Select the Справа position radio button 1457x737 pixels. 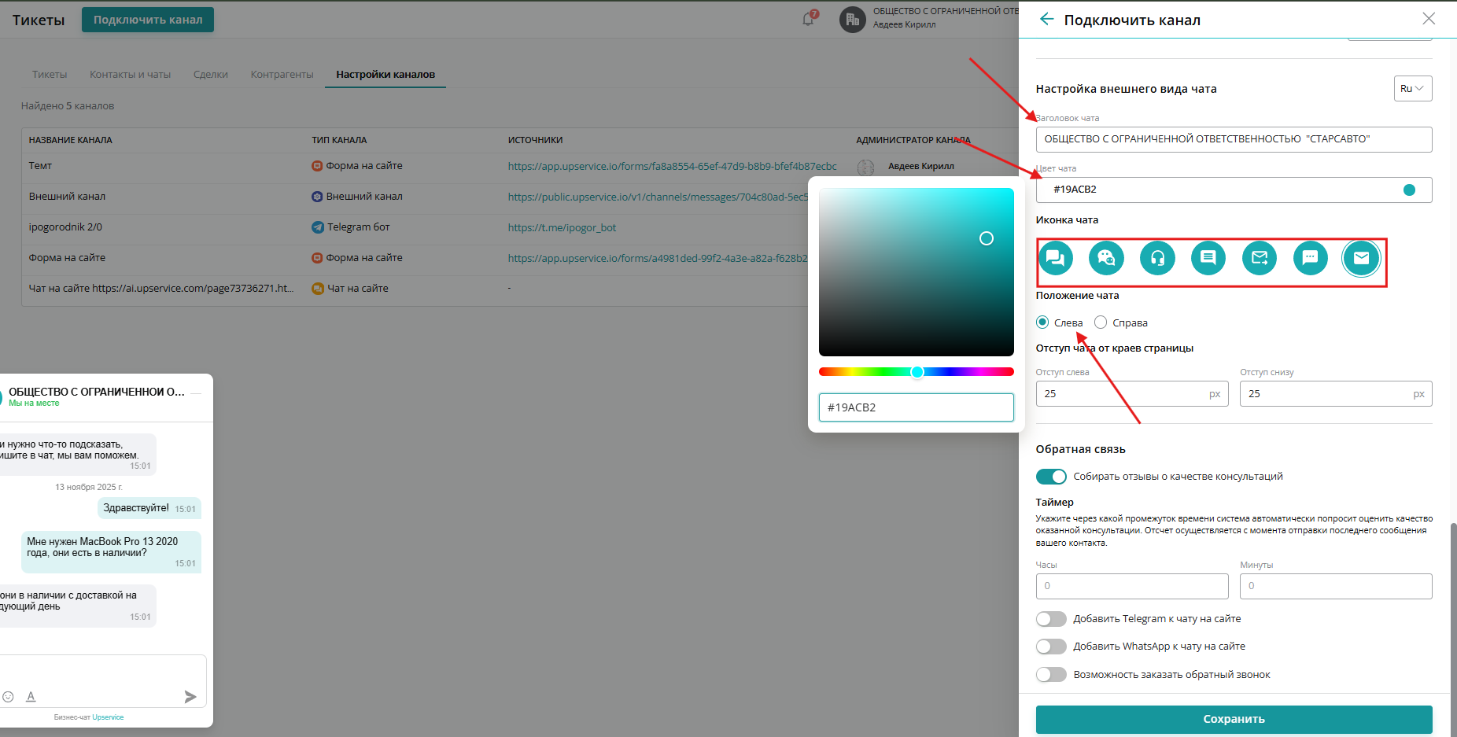[x=1101, y=322]
